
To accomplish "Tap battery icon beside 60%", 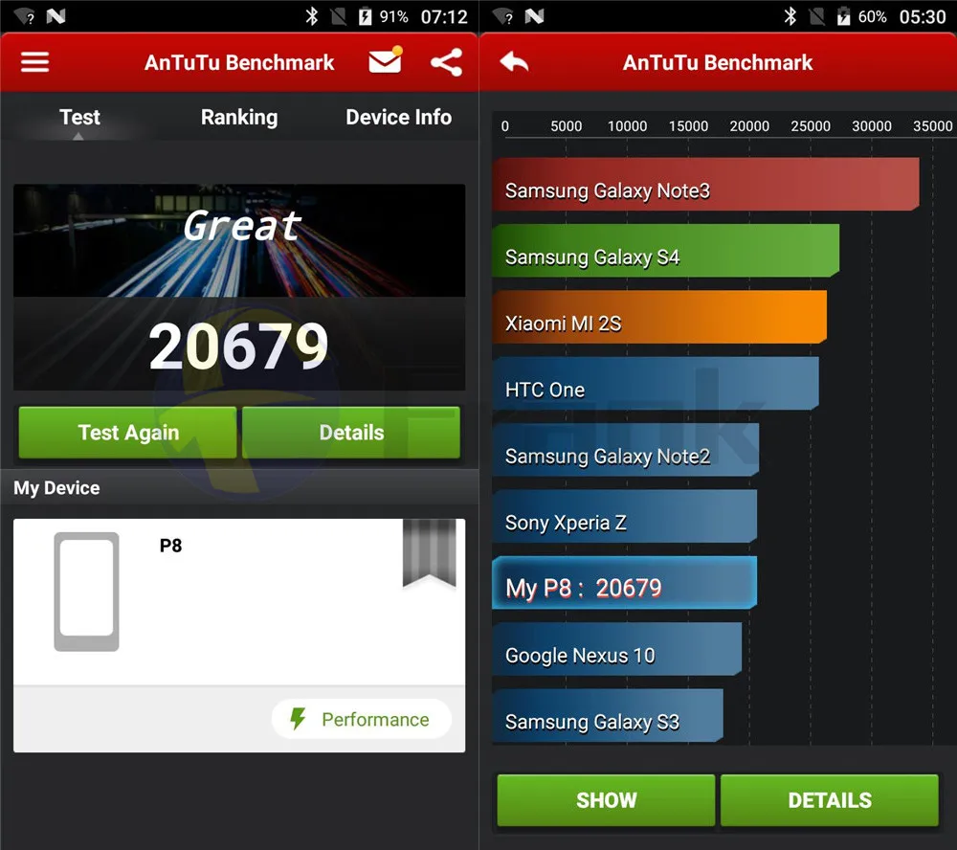I will pos(843,16).
